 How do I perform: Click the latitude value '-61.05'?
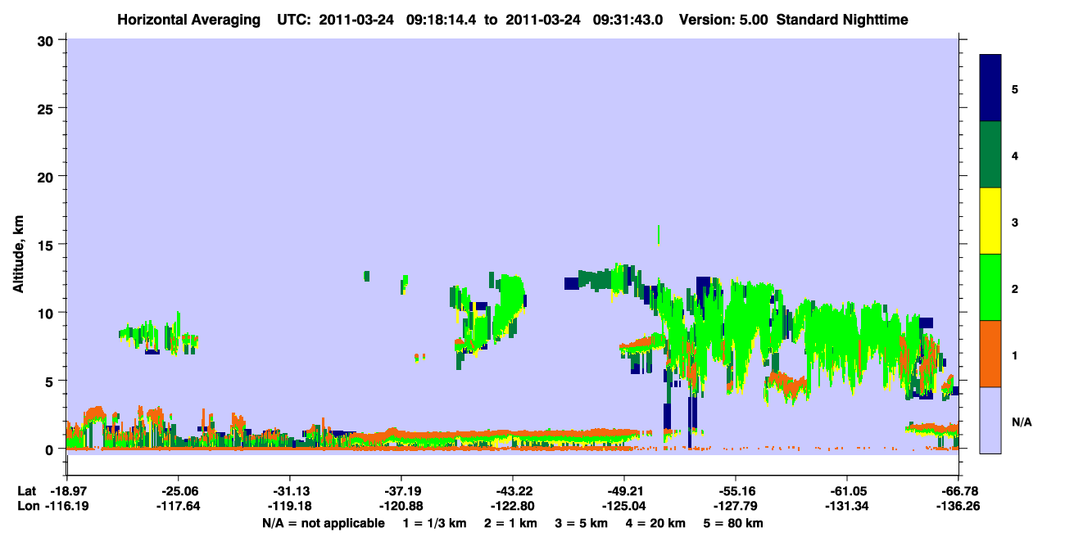coord(846,491)
